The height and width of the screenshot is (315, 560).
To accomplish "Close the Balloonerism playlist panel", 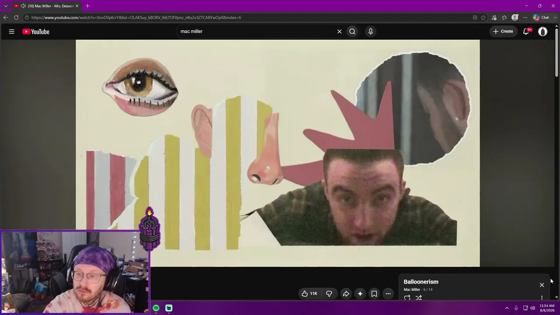I will pos(542,285).
